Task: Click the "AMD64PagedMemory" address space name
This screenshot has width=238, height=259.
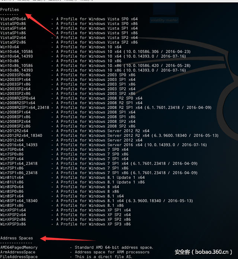Action: coord(19,247)
